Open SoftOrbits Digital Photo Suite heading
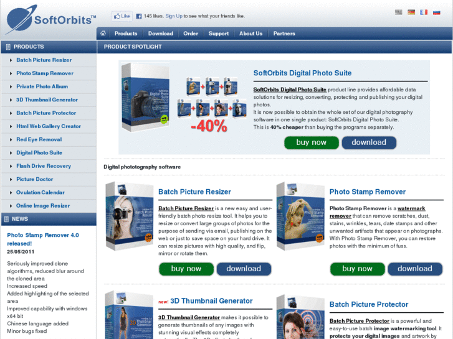453x339 pixels. tap(302, 73)
